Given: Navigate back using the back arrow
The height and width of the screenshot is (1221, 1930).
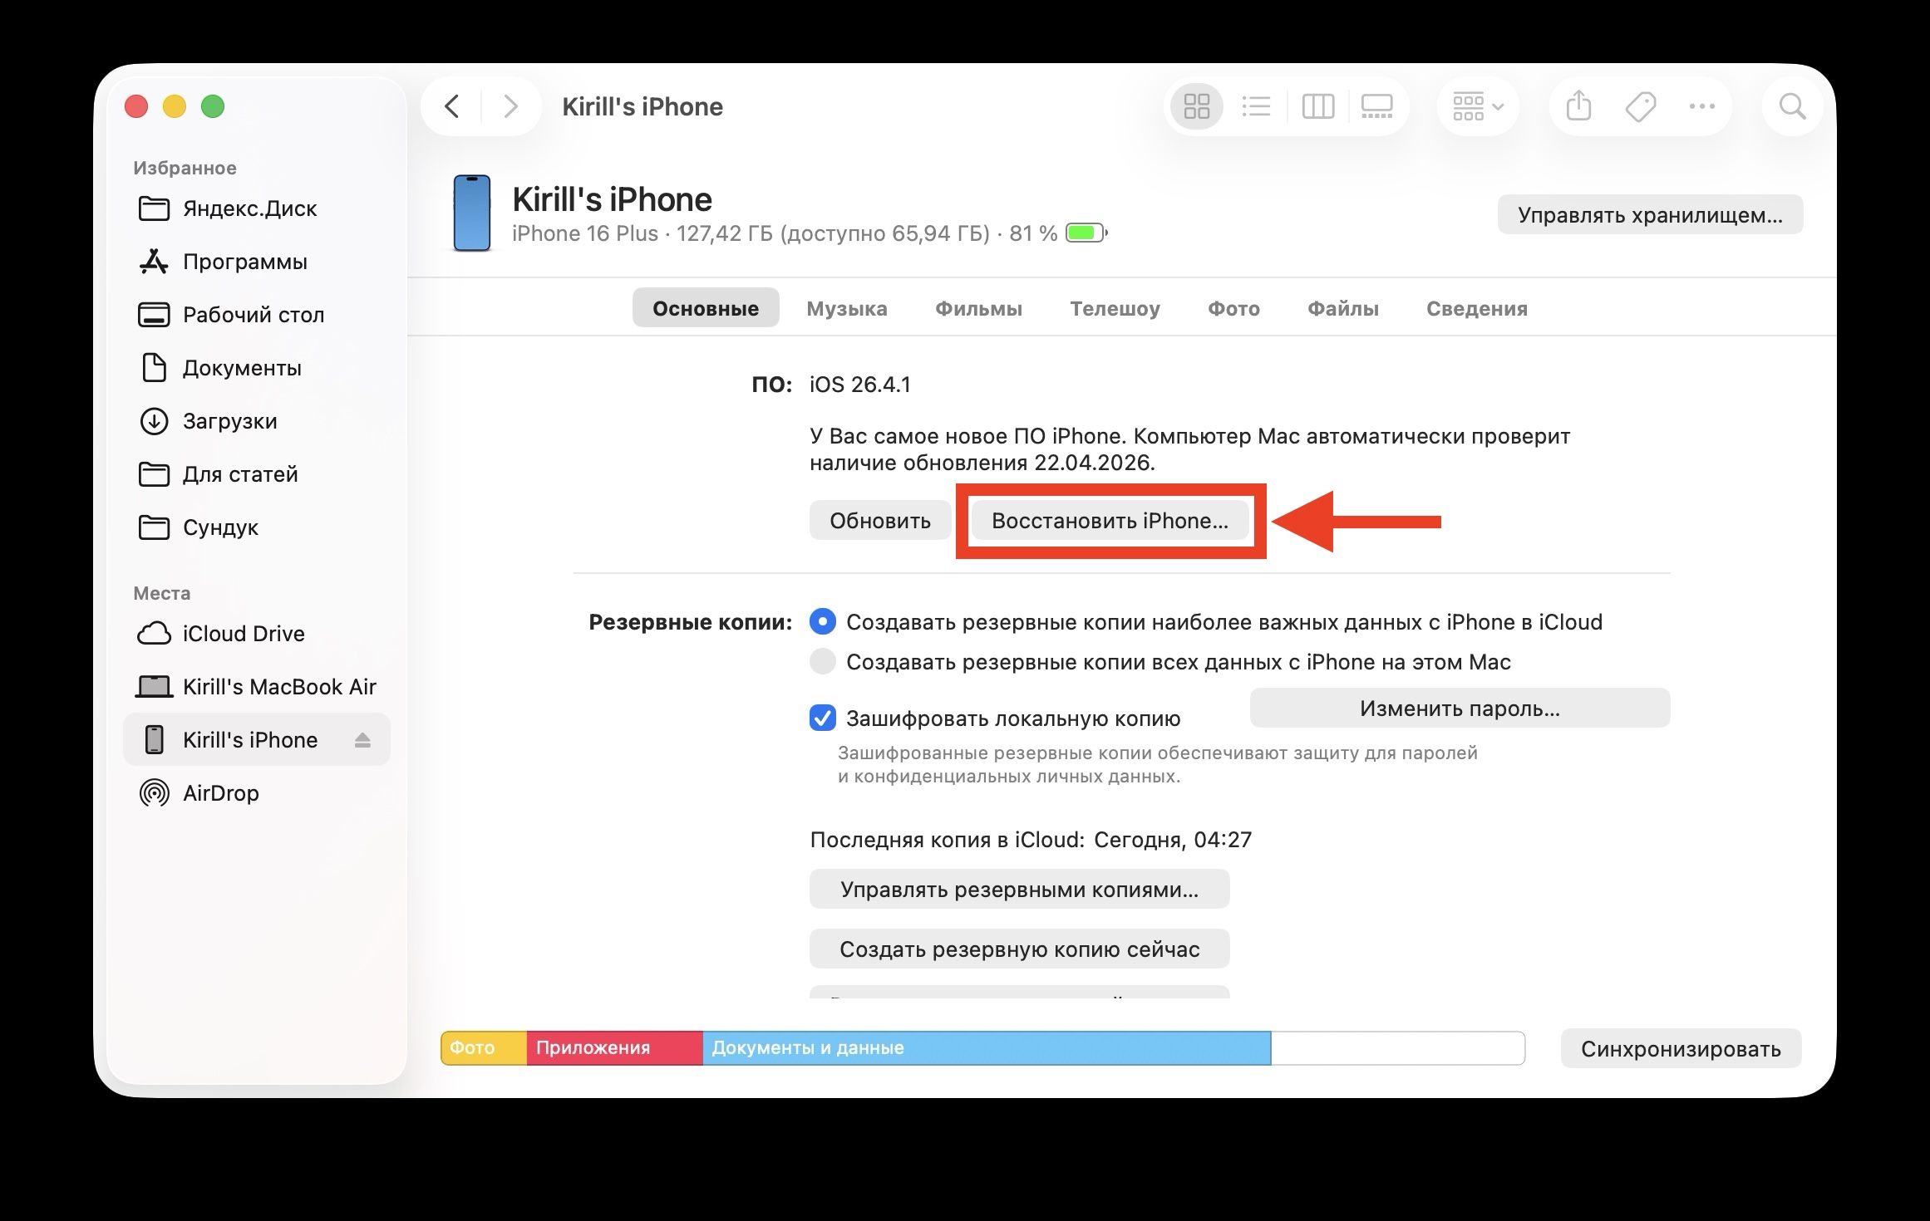Looking at the screenshot, I should [x=451, y=106].
